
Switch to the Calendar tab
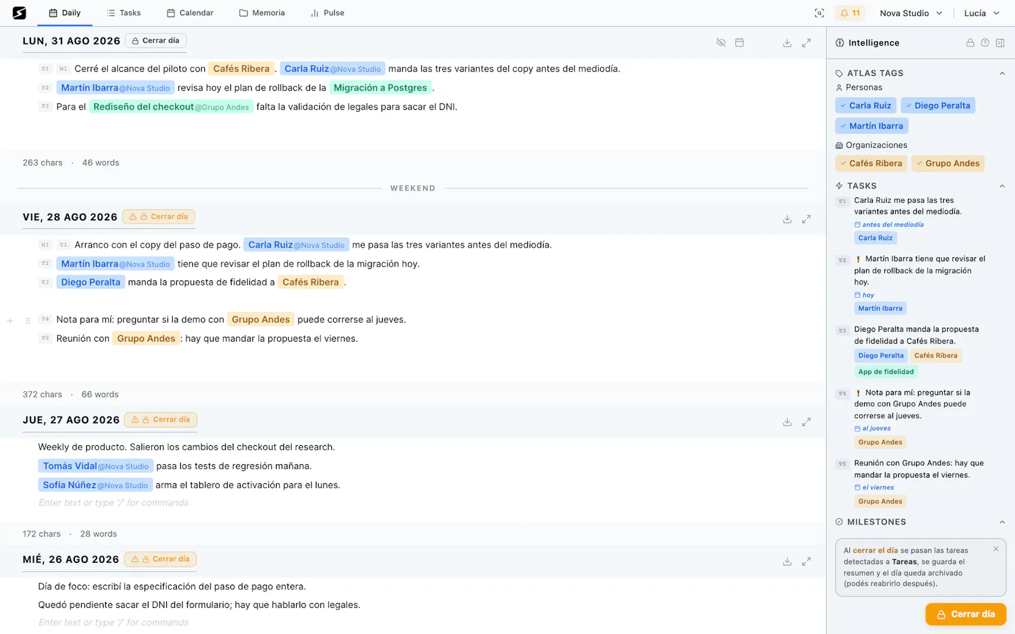coord(190,13)
